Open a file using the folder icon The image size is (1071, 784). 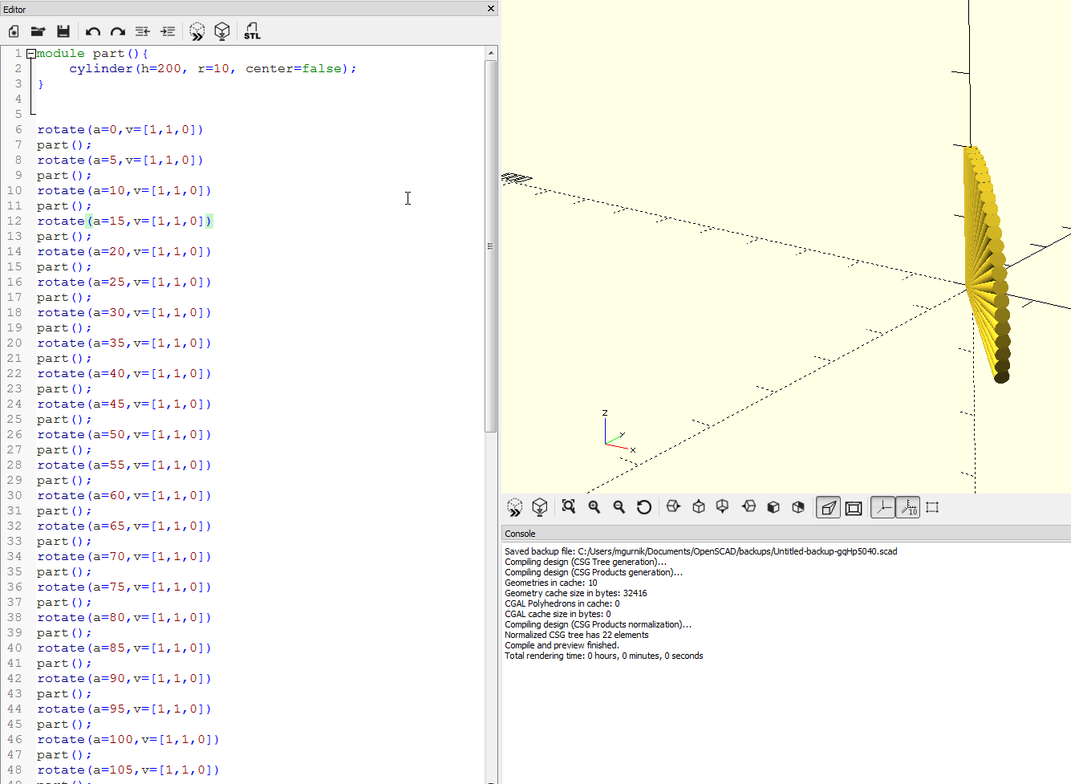tap(38, 31)
